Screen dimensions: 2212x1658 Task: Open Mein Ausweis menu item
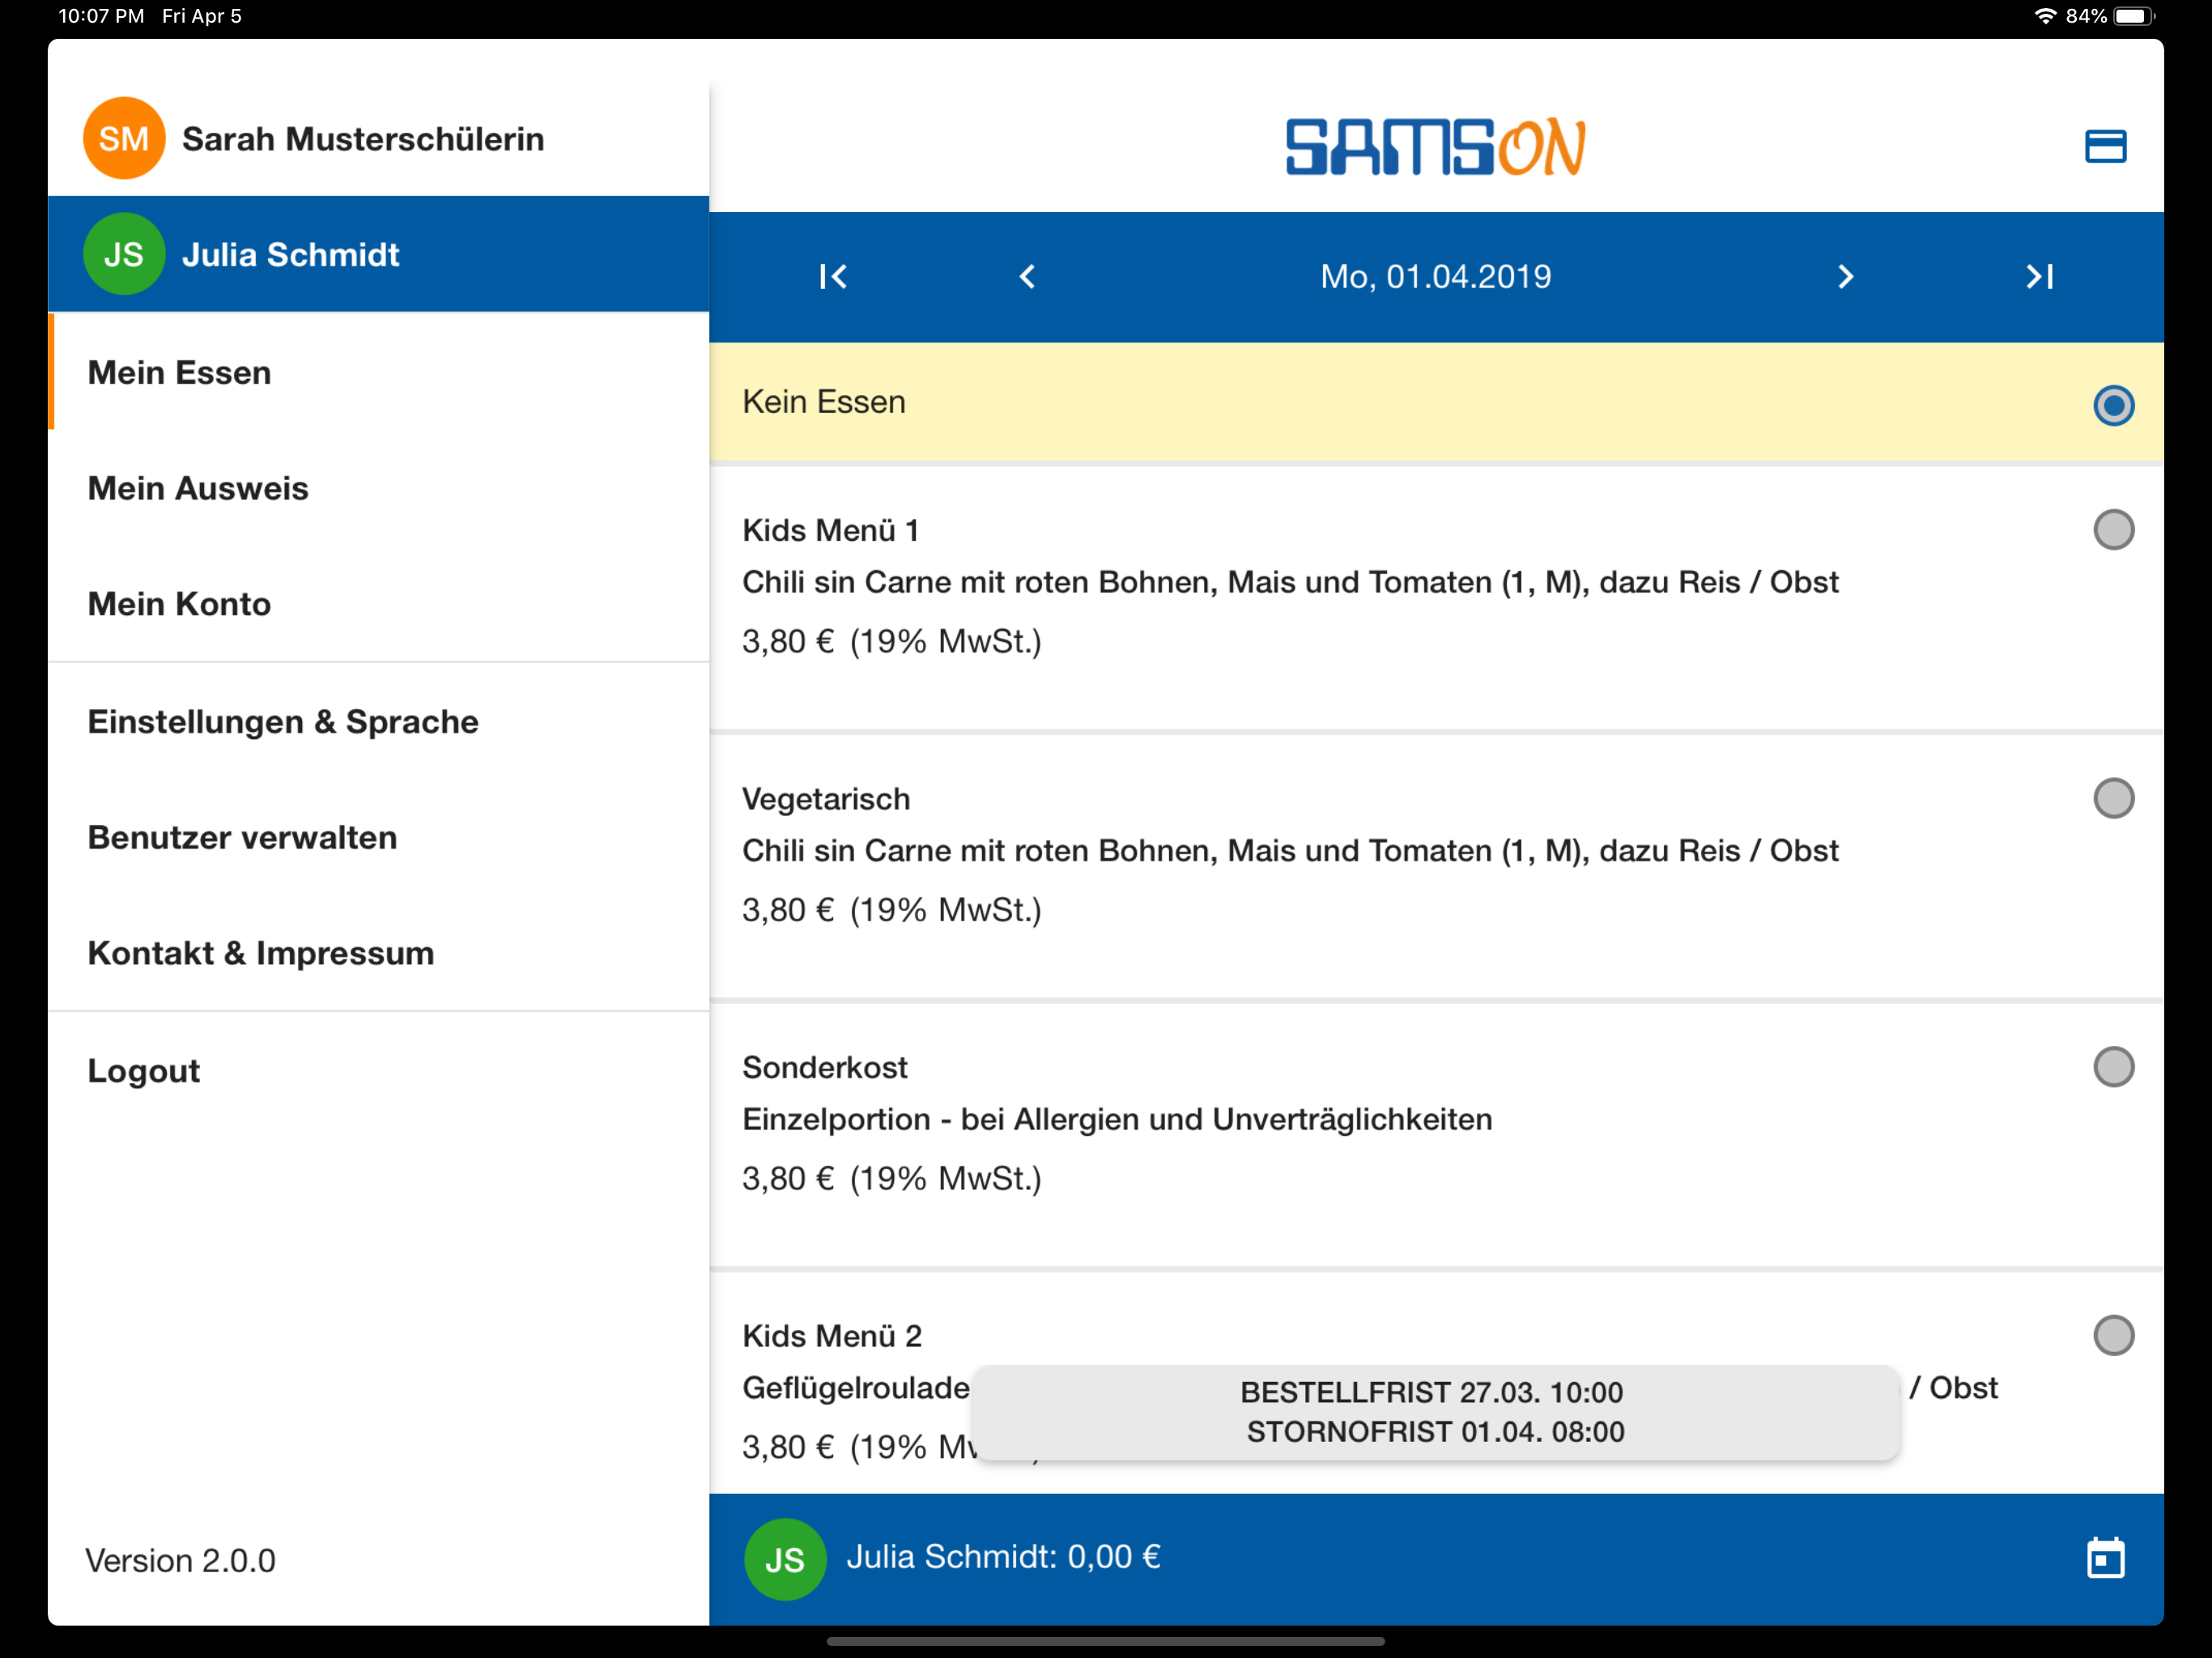tap(198, 488)
